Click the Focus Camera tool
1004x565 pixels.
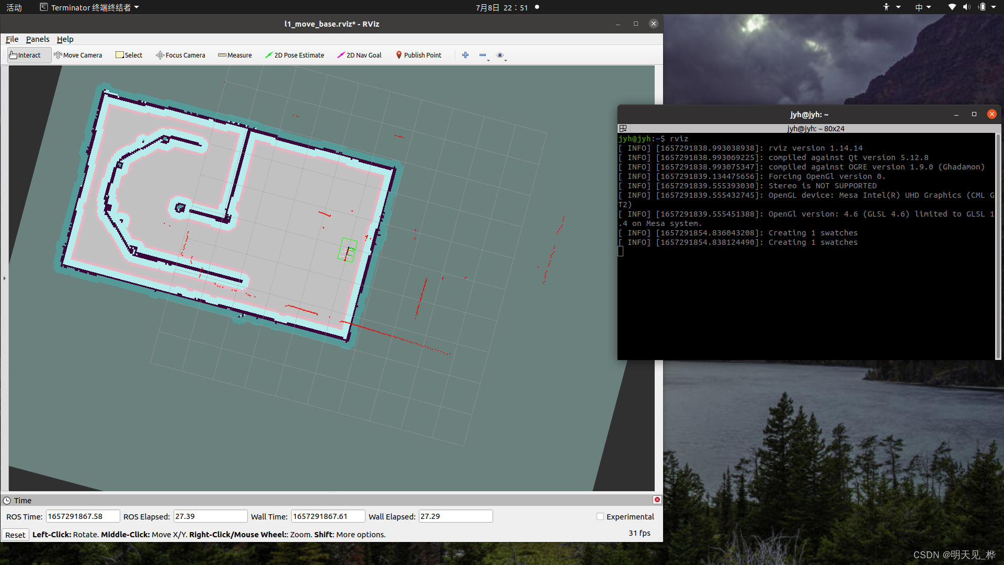coord(180,55)
